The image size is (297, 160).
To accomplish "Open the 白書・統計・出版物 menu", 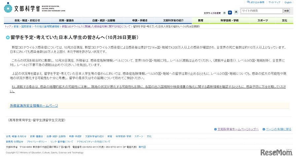I will coord(103,20).
